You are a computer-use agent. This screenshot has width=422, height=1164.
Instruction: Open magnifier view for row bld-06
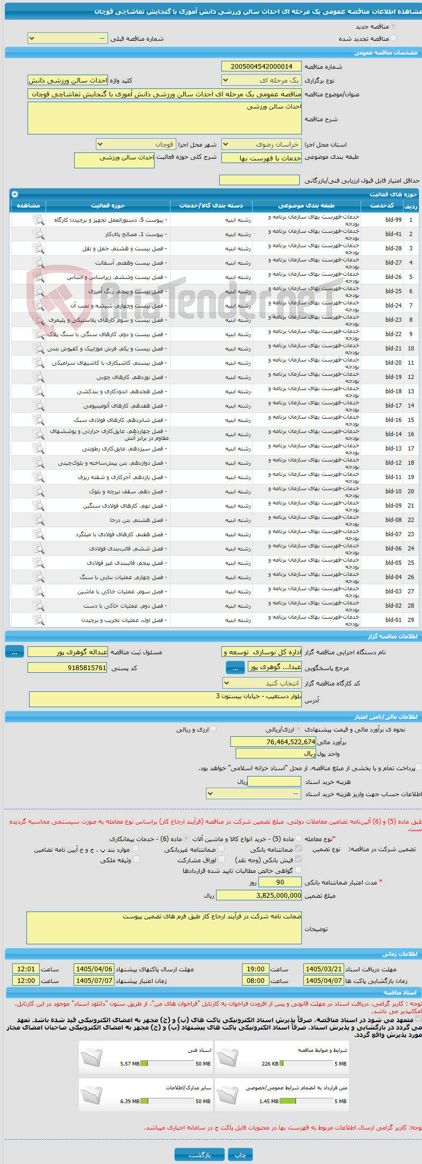[x=38, y=548]
